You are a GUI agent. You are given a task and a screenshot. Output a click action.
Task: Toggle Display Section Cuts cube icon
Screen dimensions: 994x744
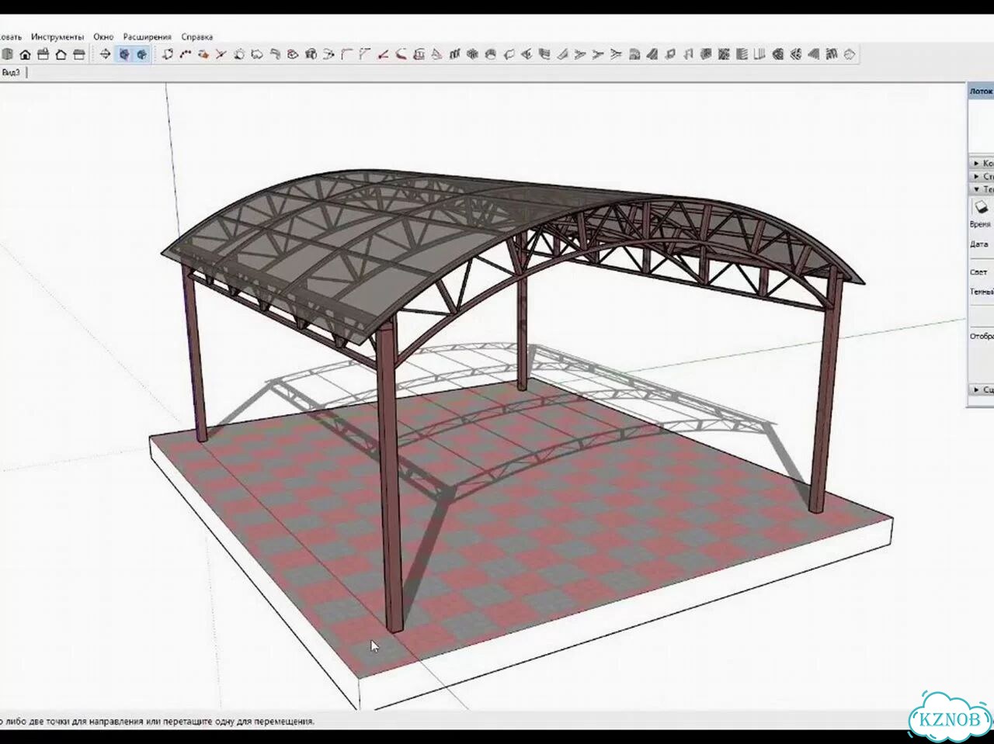pos(141,54)
